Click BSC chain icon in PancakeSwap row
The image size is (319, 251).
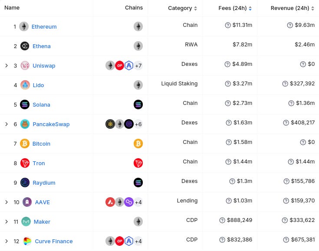110,124
